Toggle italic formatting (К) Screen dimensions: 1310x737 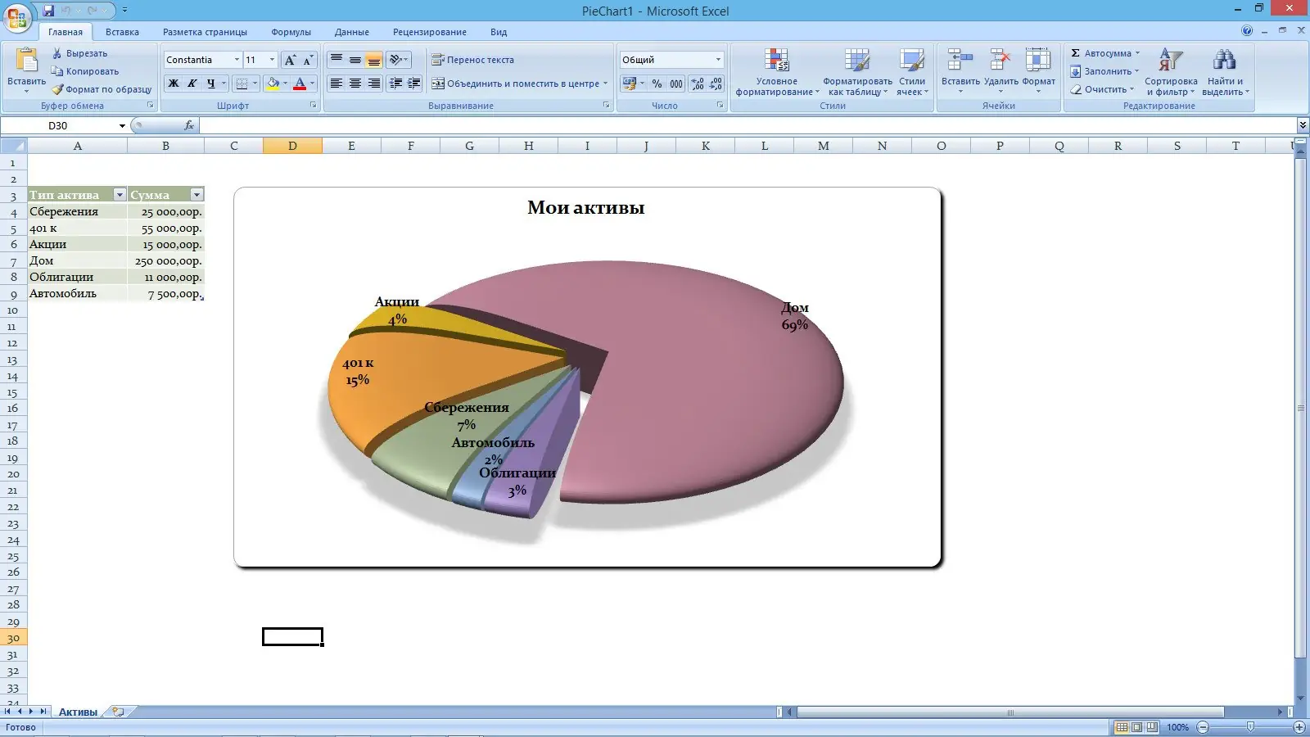[x=192, y=84]
